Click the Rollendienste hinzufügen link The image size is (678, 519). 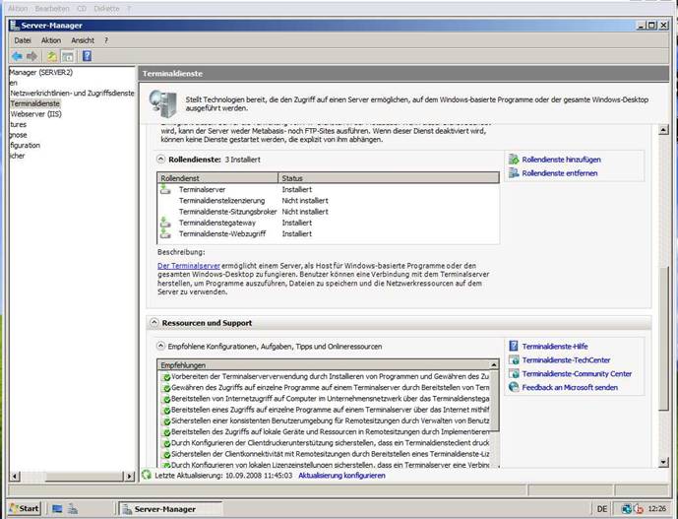(561, 160)
